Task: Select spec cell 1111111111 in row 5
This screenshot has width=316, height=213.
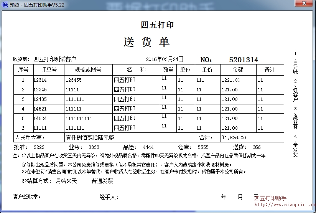Action: (79, 119)
